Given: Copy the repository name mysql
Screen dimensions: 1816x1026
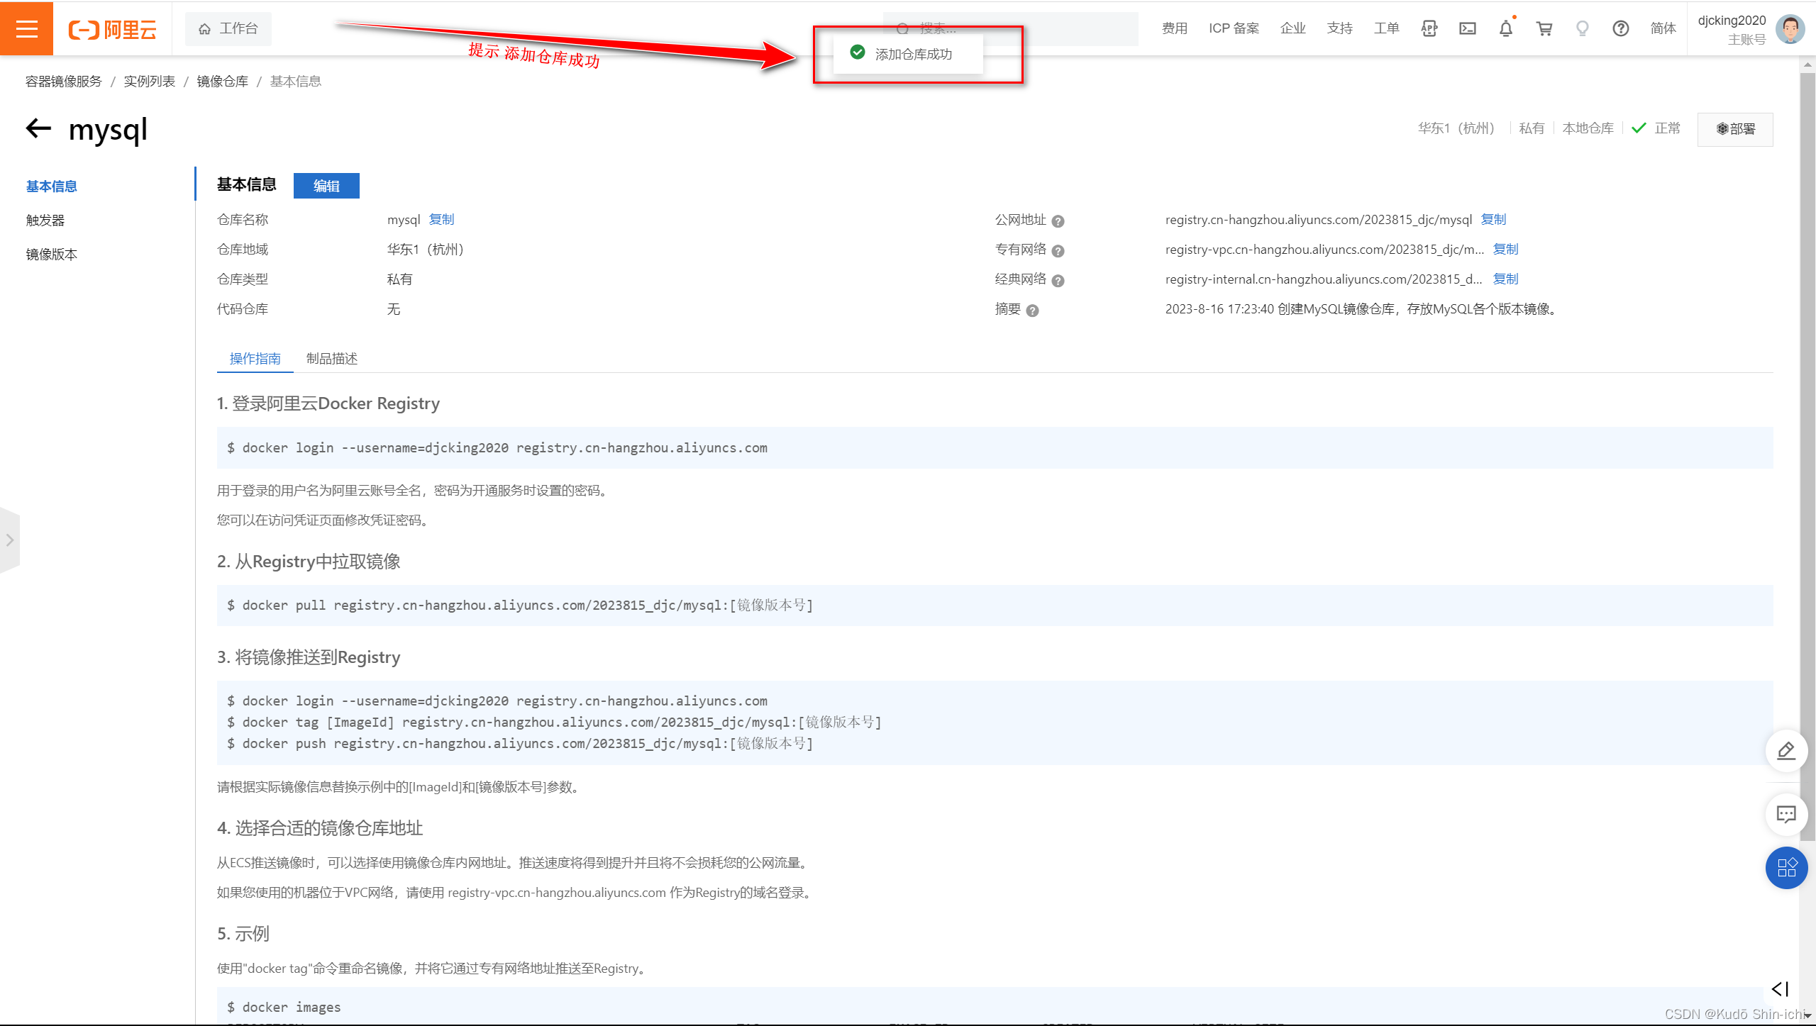Looking at the screenshot, I should 441,220.
